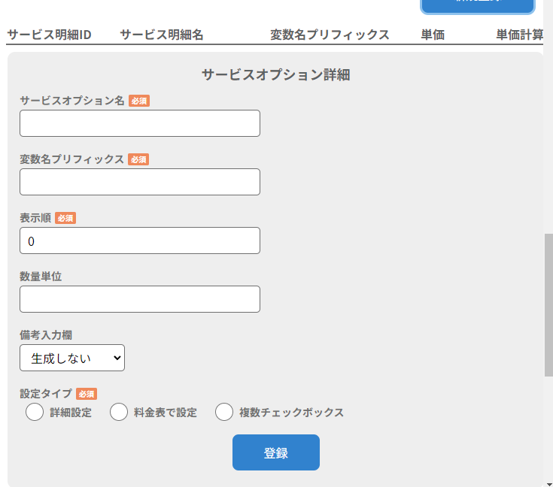Select the 数量単位 text input
This screenshot has height=487, width=553.
pyautogui.click(x=139, y=299)
